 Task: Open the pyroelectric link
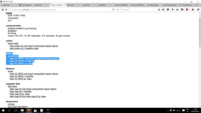click(x=13, y=56)
